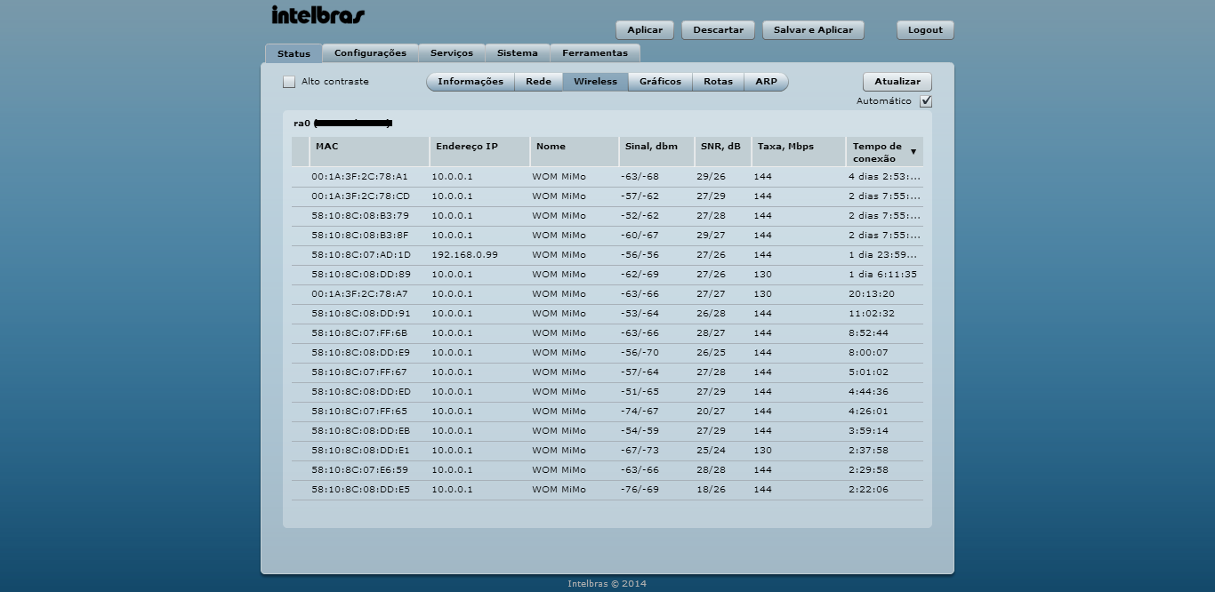Select MAC 00:1A:3F:2C:78:A1
Screen dimensions: 1215x592
click(x=359, y=177)
